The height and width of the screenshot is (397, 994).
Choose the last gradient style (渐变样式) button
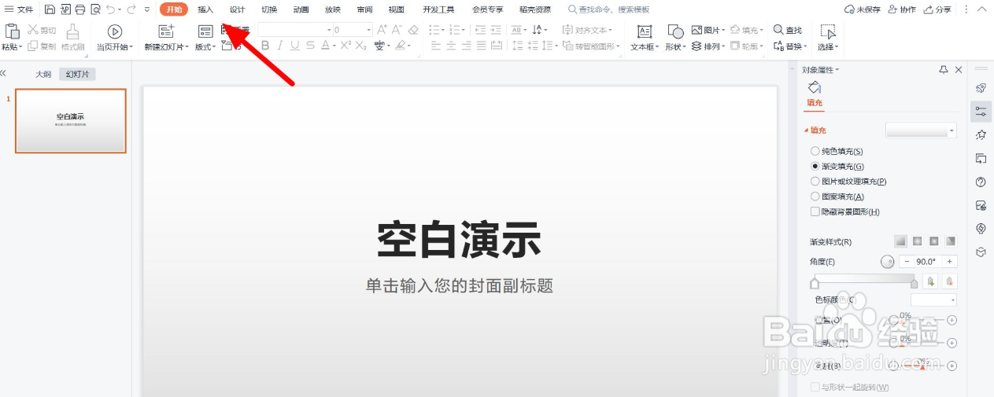click(951, 241)
